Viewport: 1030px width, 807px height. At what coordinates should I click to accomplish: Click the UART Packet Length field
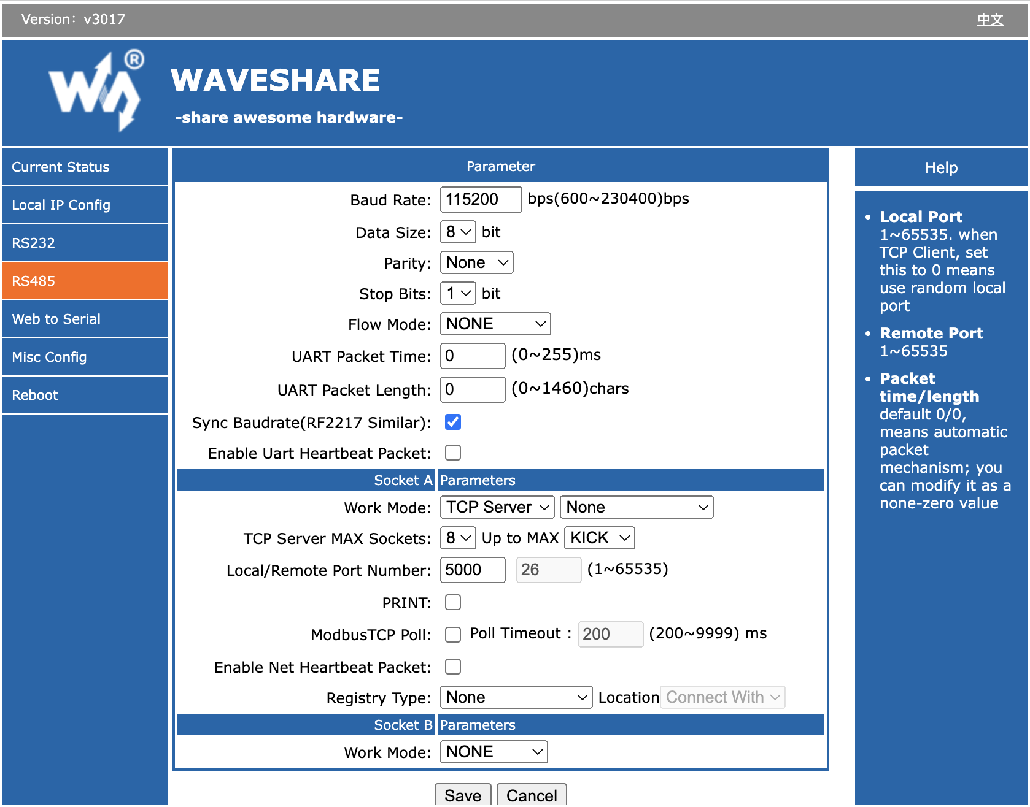[473, 389]
